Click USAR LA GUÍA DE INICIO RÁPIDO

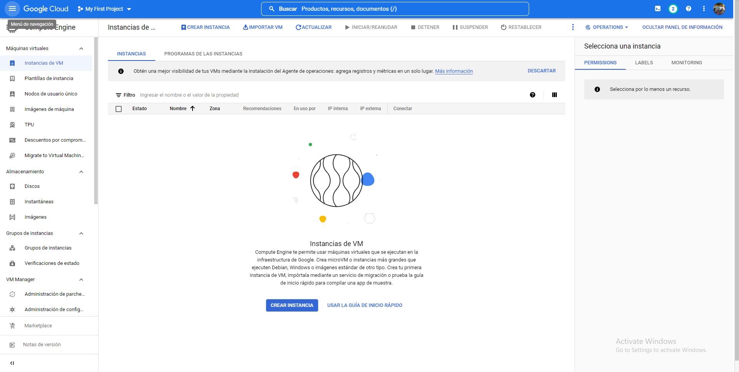pyautogui.click(x=365, y=305)
